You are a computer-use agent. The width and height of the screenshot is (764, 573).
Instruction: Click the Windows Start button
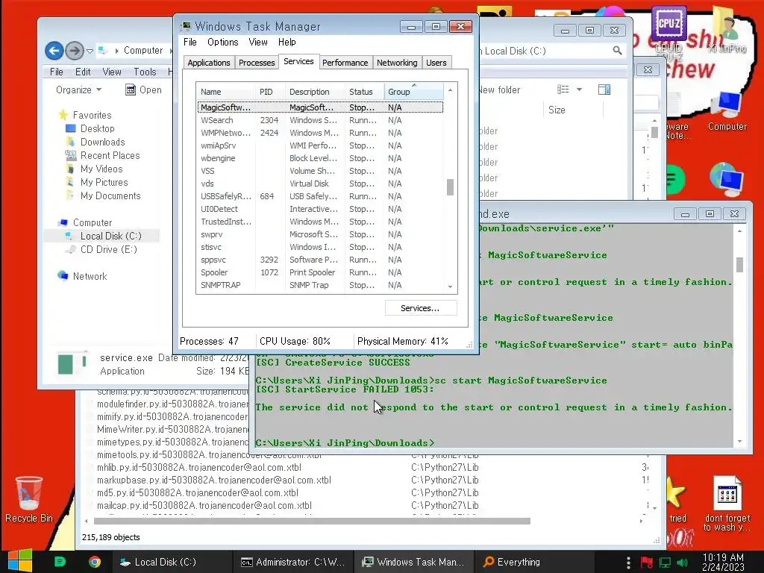tap(19, 561)
